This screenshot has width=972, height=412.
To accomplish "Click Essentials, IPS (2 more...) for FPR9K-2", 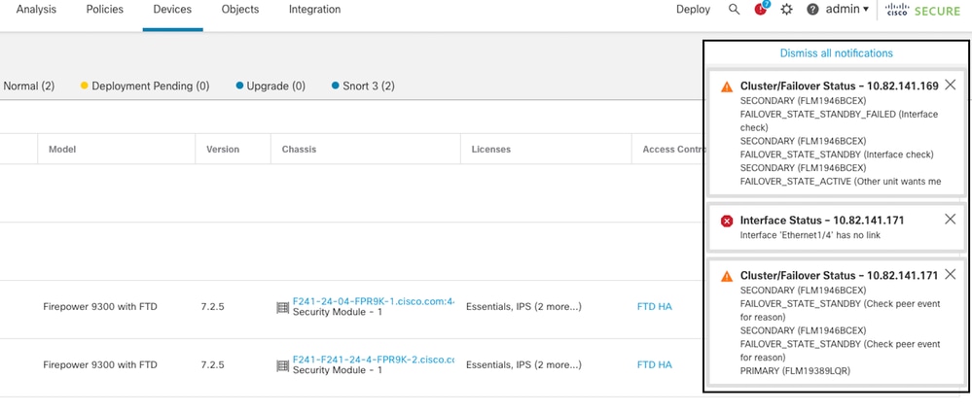I will [523, 365].
